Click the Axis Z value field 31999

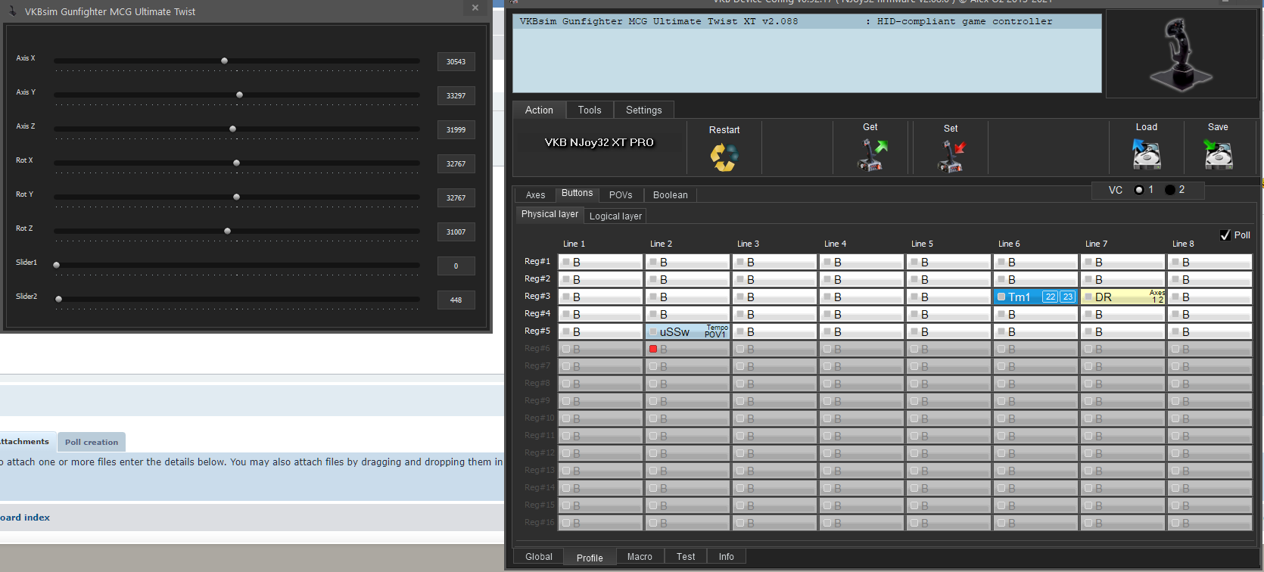(456, 129)
